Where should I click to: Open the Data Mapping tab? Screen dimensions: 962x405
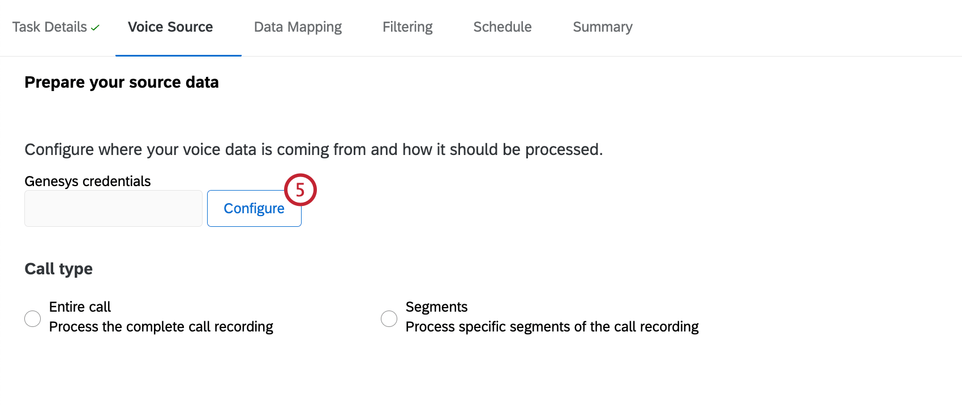[298, 26]
